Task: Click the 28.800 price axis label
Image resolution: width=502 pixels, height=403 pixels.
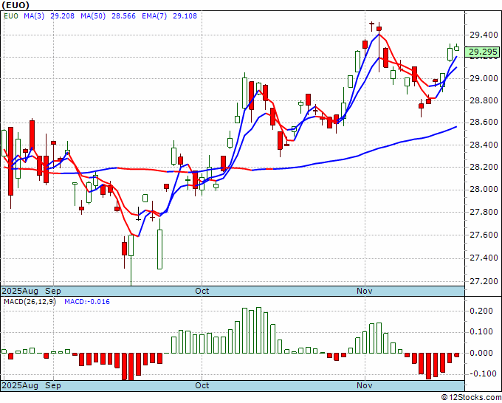Action: click(x=484, y=100)
